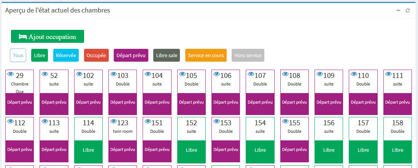The image size is (418, 168).
Task: Click the eye icon on room 153
Action: 216,122
